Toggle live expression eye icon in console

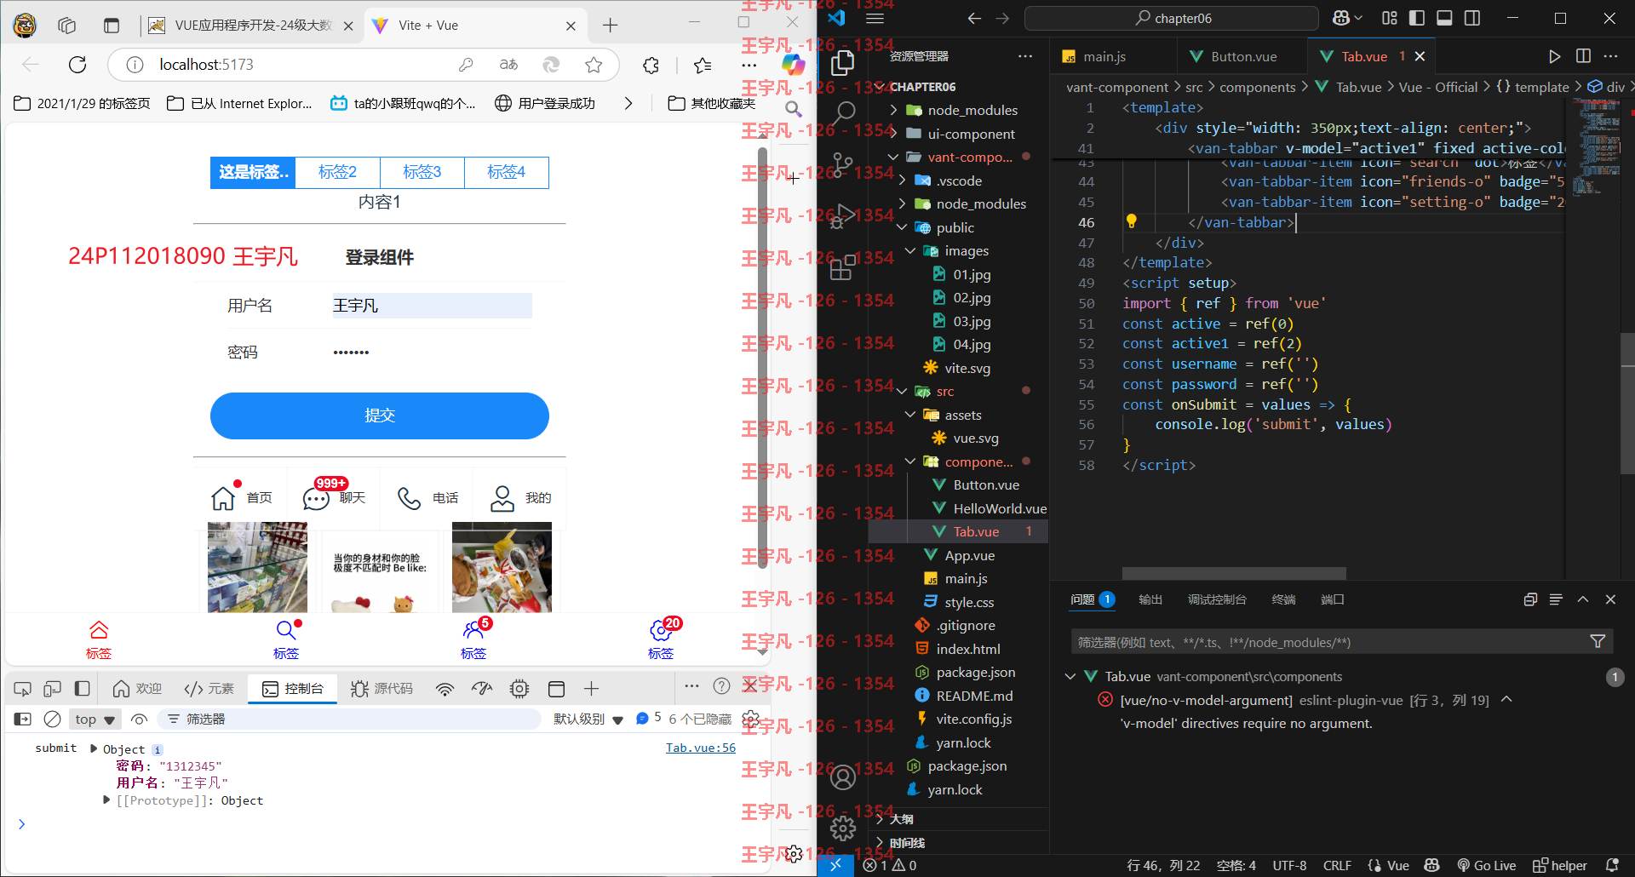[139, 719]
